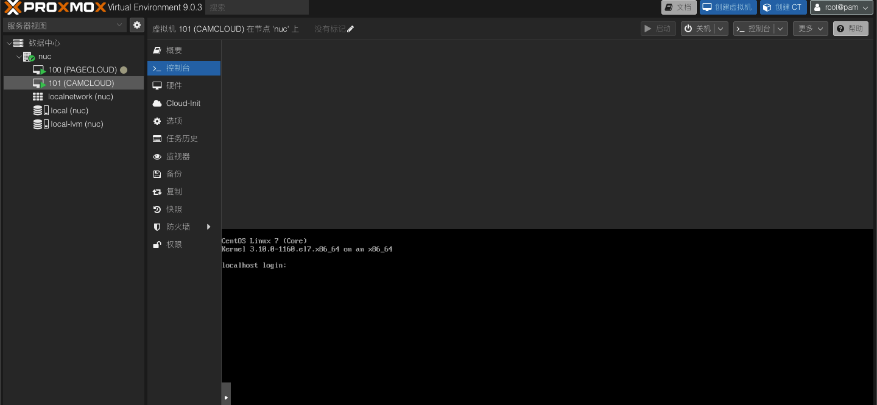Viewport: 877px width, 405px height.
Task: Click the 101 (CAMCLOUD) VM monitor icon
Action: pyautogui.click(x=39, y=83)
